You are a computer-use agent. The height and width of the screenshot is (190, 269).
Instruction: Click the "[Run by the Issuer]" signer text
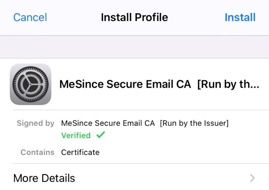pyautogui.click(x=194, y=123)
